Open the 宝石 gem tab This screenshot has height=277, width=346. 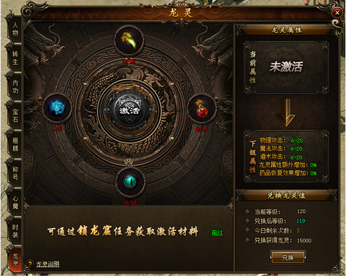14,116
